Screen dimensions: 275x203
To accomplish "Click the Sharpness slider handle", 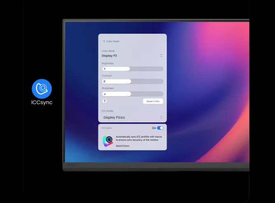I will 129,94.
